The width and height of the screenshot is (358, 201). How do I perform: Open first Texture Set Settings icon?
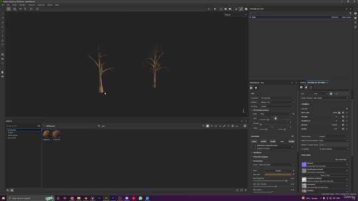[x=302, y=87]
